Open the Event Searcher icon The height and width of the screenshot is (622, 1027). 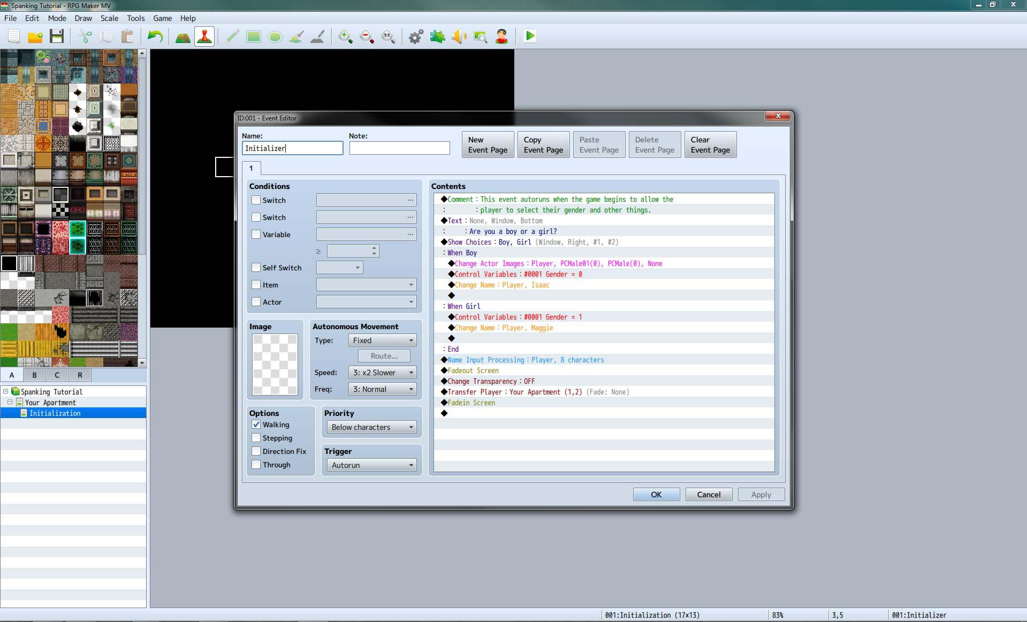(x=481, y=36)
